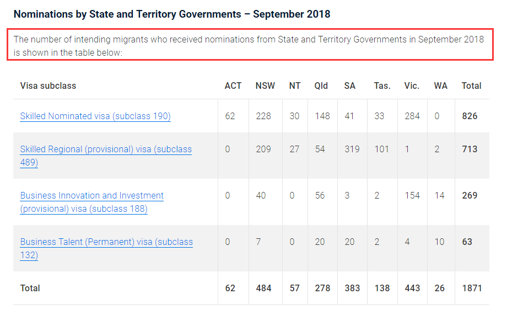507x310 pixels.
Task: Click the Total row label at the bottom
Action: point(30,288)
